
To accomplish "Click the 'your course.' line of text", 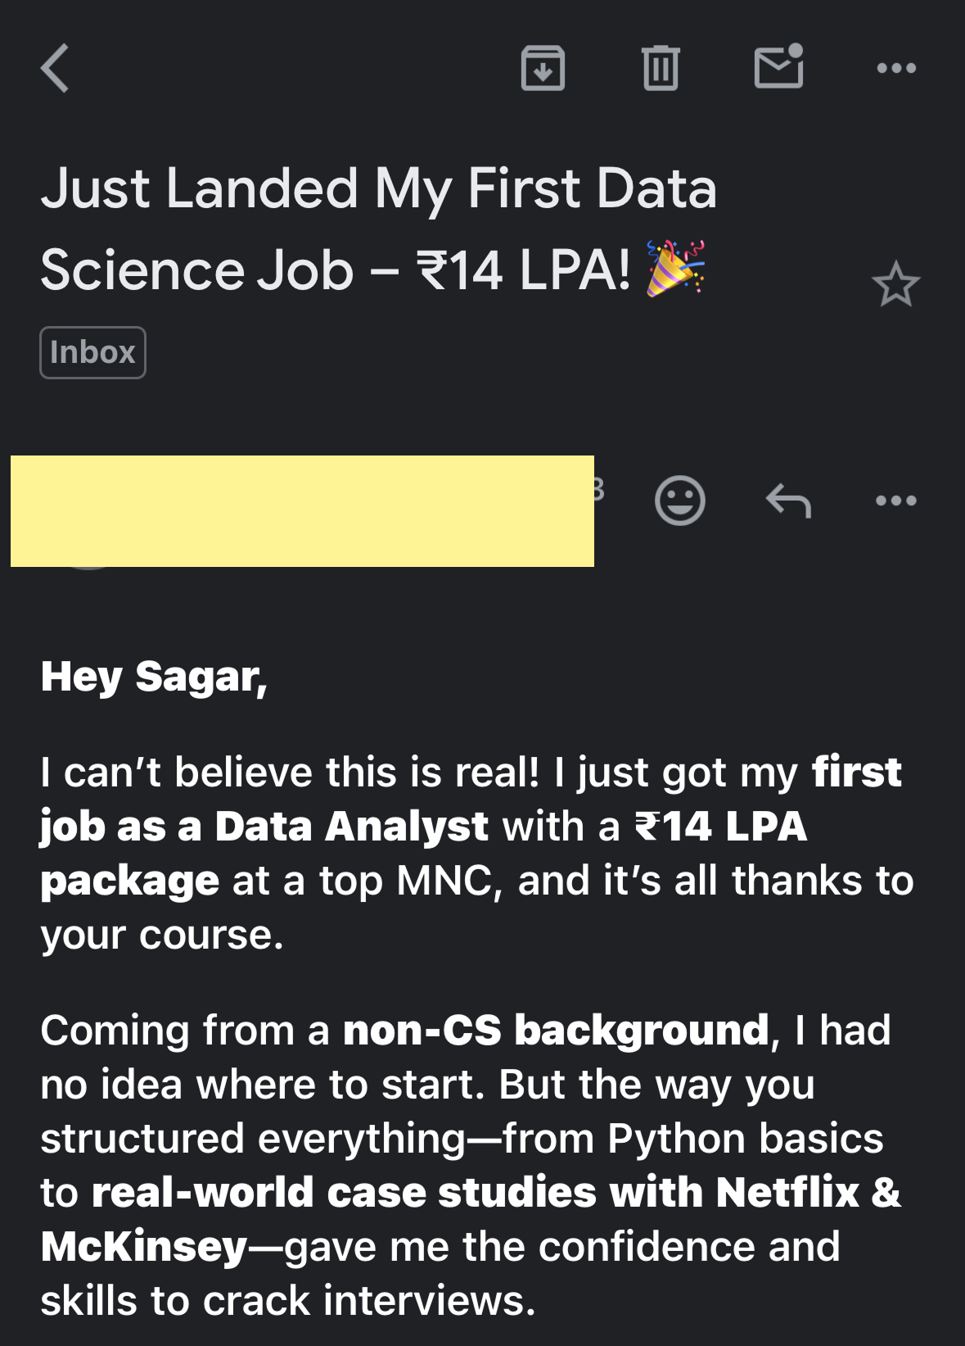I will click(x=162, y=935).
